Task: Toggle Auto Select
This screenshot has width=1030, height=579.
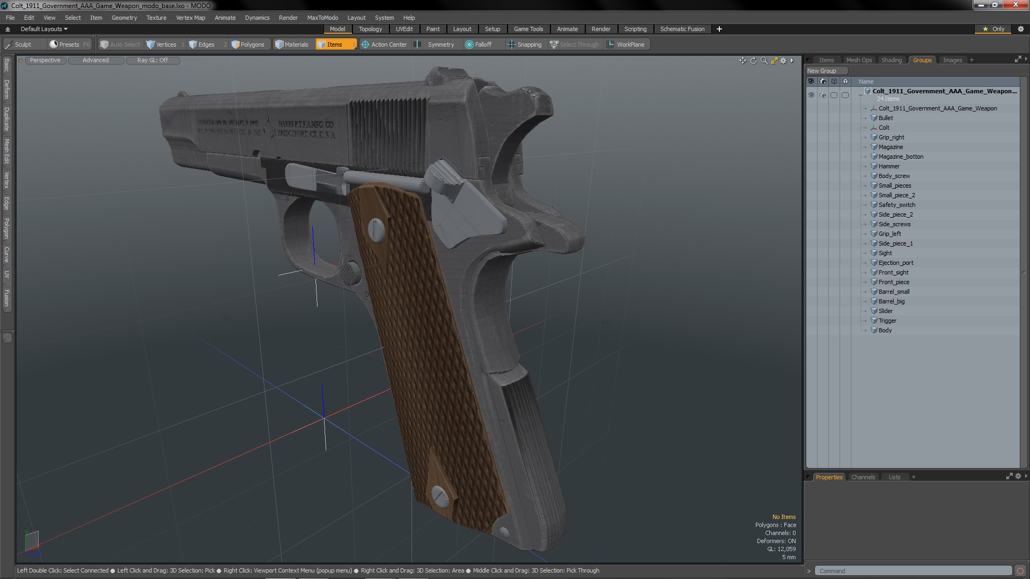Action: [120, 44]
